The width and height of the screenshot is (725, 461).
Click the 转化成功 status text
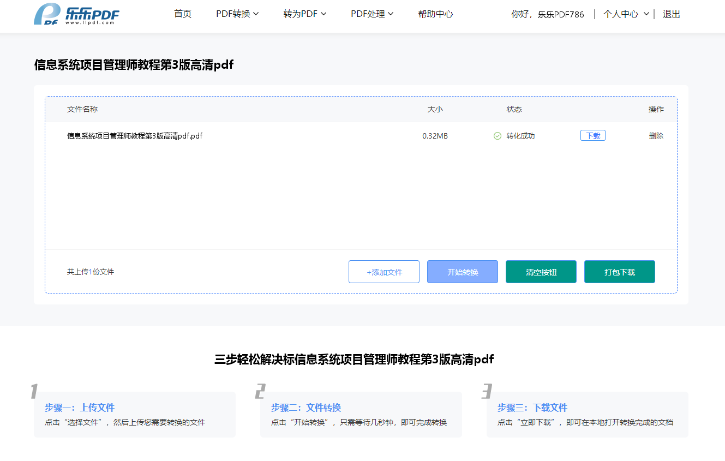pyautogui.click(x=520, y=136)
